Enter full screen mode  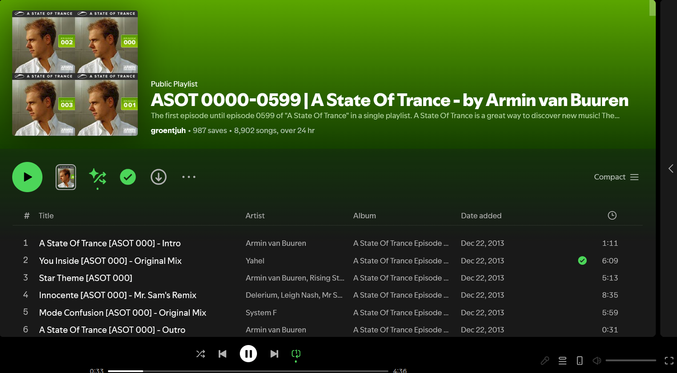click(x=669, y=360)
